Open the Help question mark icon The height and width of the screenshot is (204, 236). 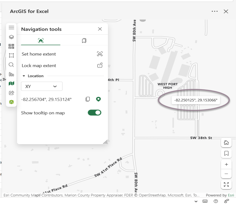tap(216, 201)
